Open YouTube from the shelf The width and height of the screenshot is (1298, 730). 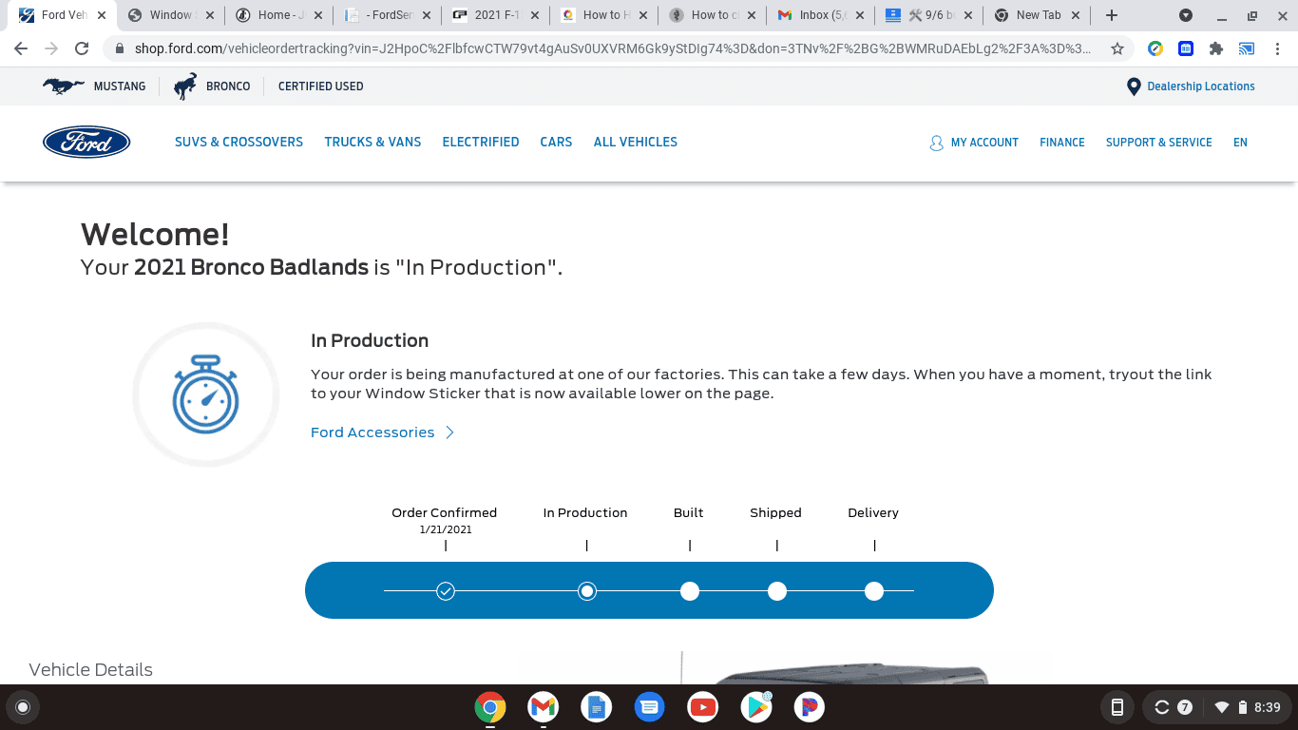coord(703,707)
